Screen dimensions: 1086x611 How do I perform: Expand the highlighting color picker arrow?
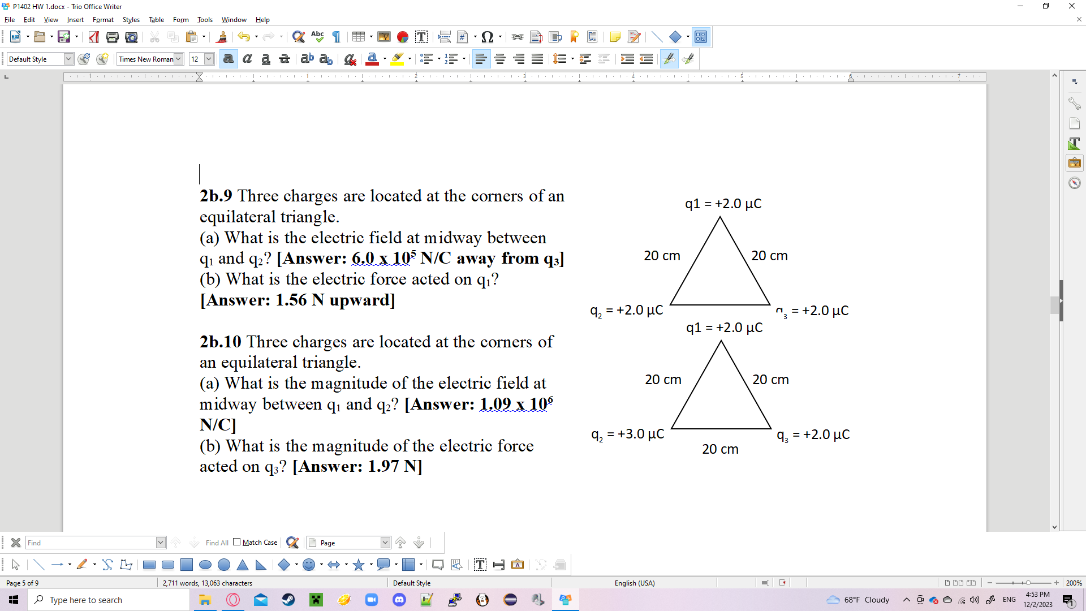click(x=408, y=59)
